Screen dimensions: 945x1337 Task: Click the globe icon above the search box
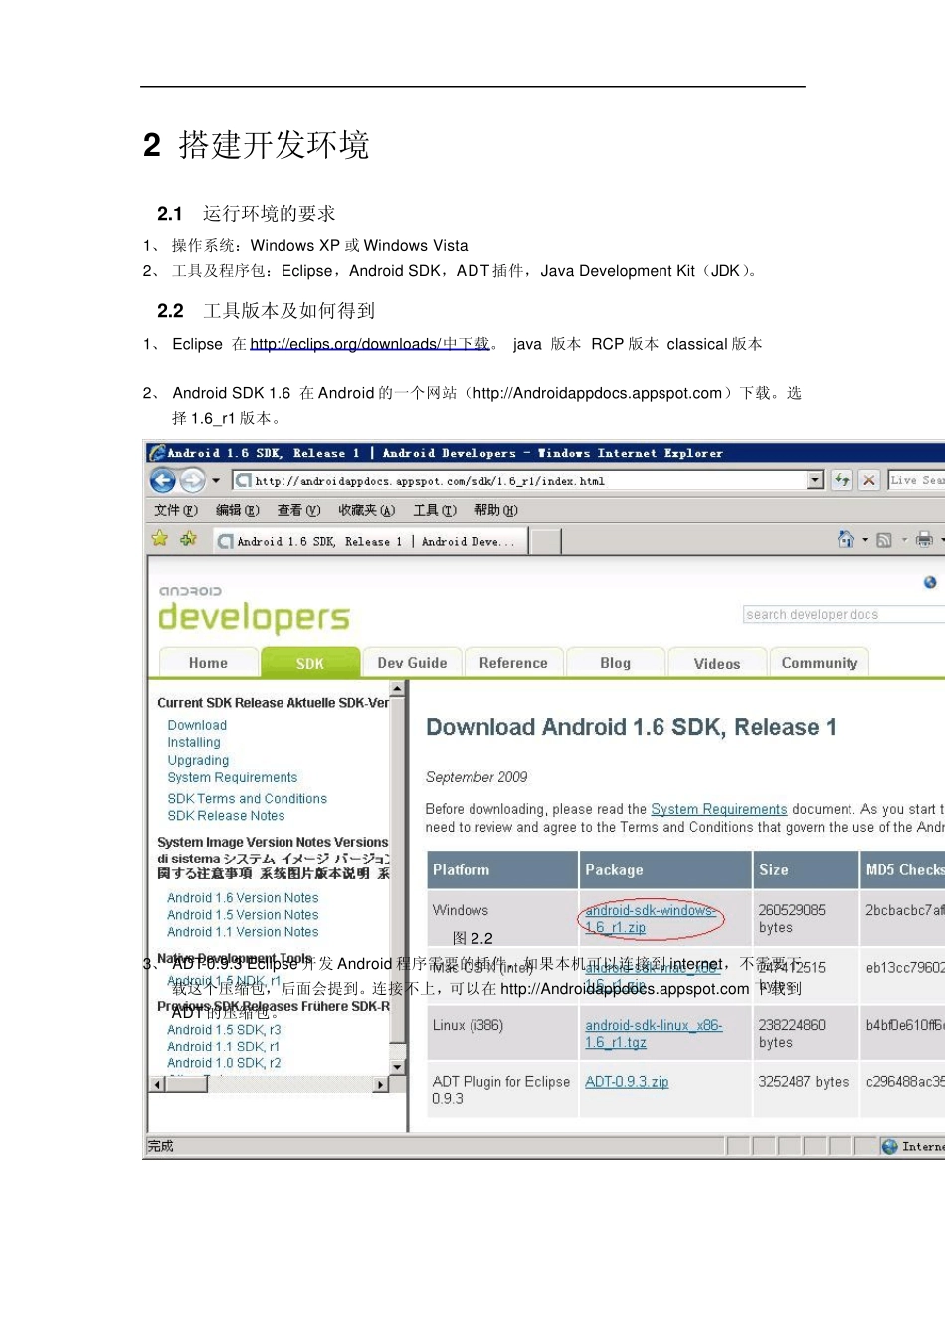click(930, 582)
